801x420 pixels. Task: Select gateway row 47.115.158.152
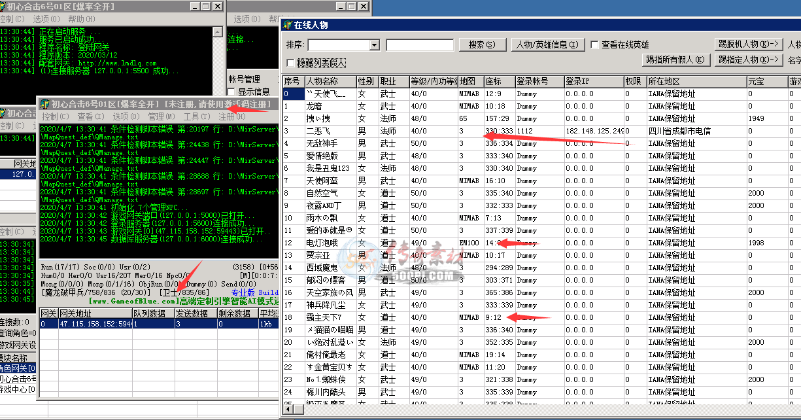pyautogui.click(x=160, y=324)
